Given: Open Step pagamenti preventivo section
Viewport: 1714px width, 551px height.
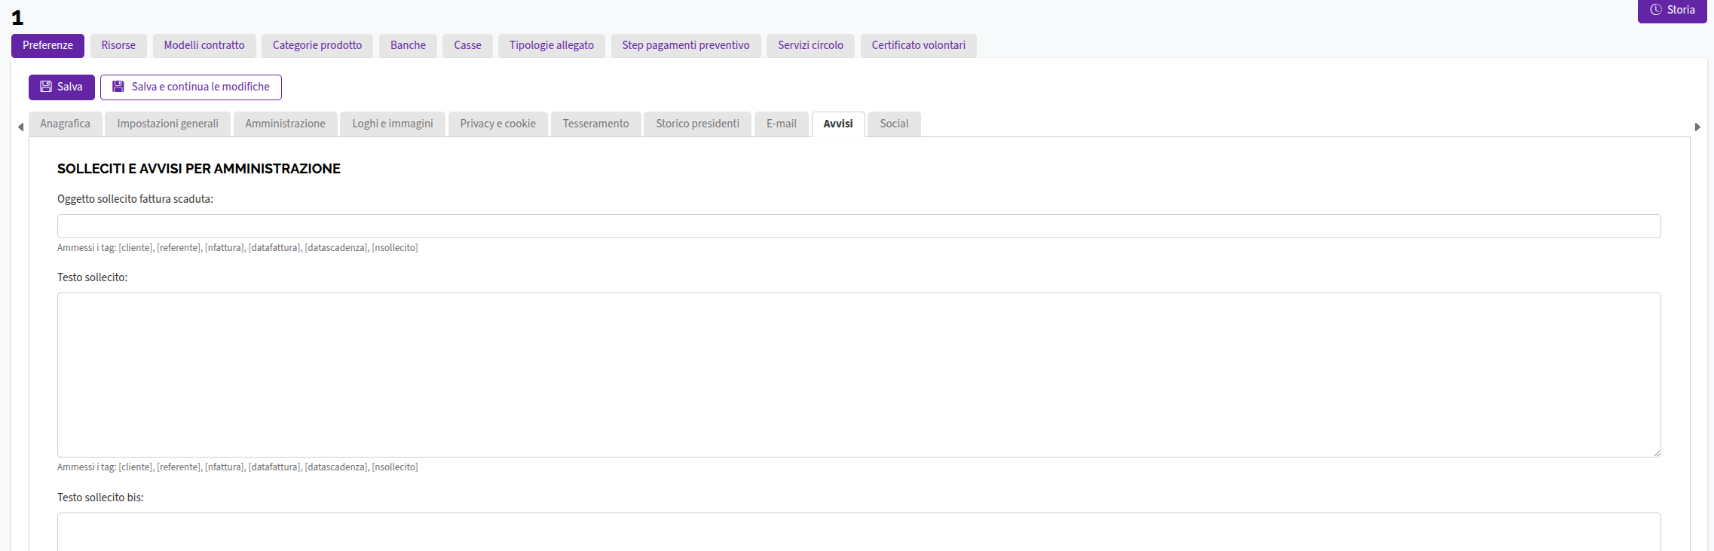Looking at the screenshot, I should [x=686, y=45].
